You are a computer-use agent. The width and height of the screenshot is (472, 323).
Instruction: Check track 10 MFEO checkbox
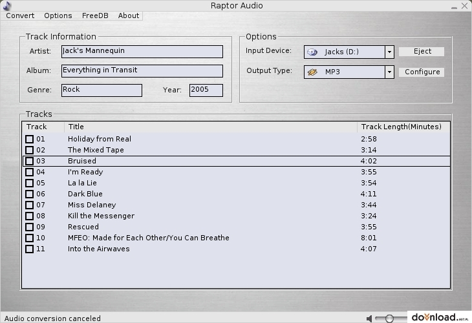[x=30, y=238]
